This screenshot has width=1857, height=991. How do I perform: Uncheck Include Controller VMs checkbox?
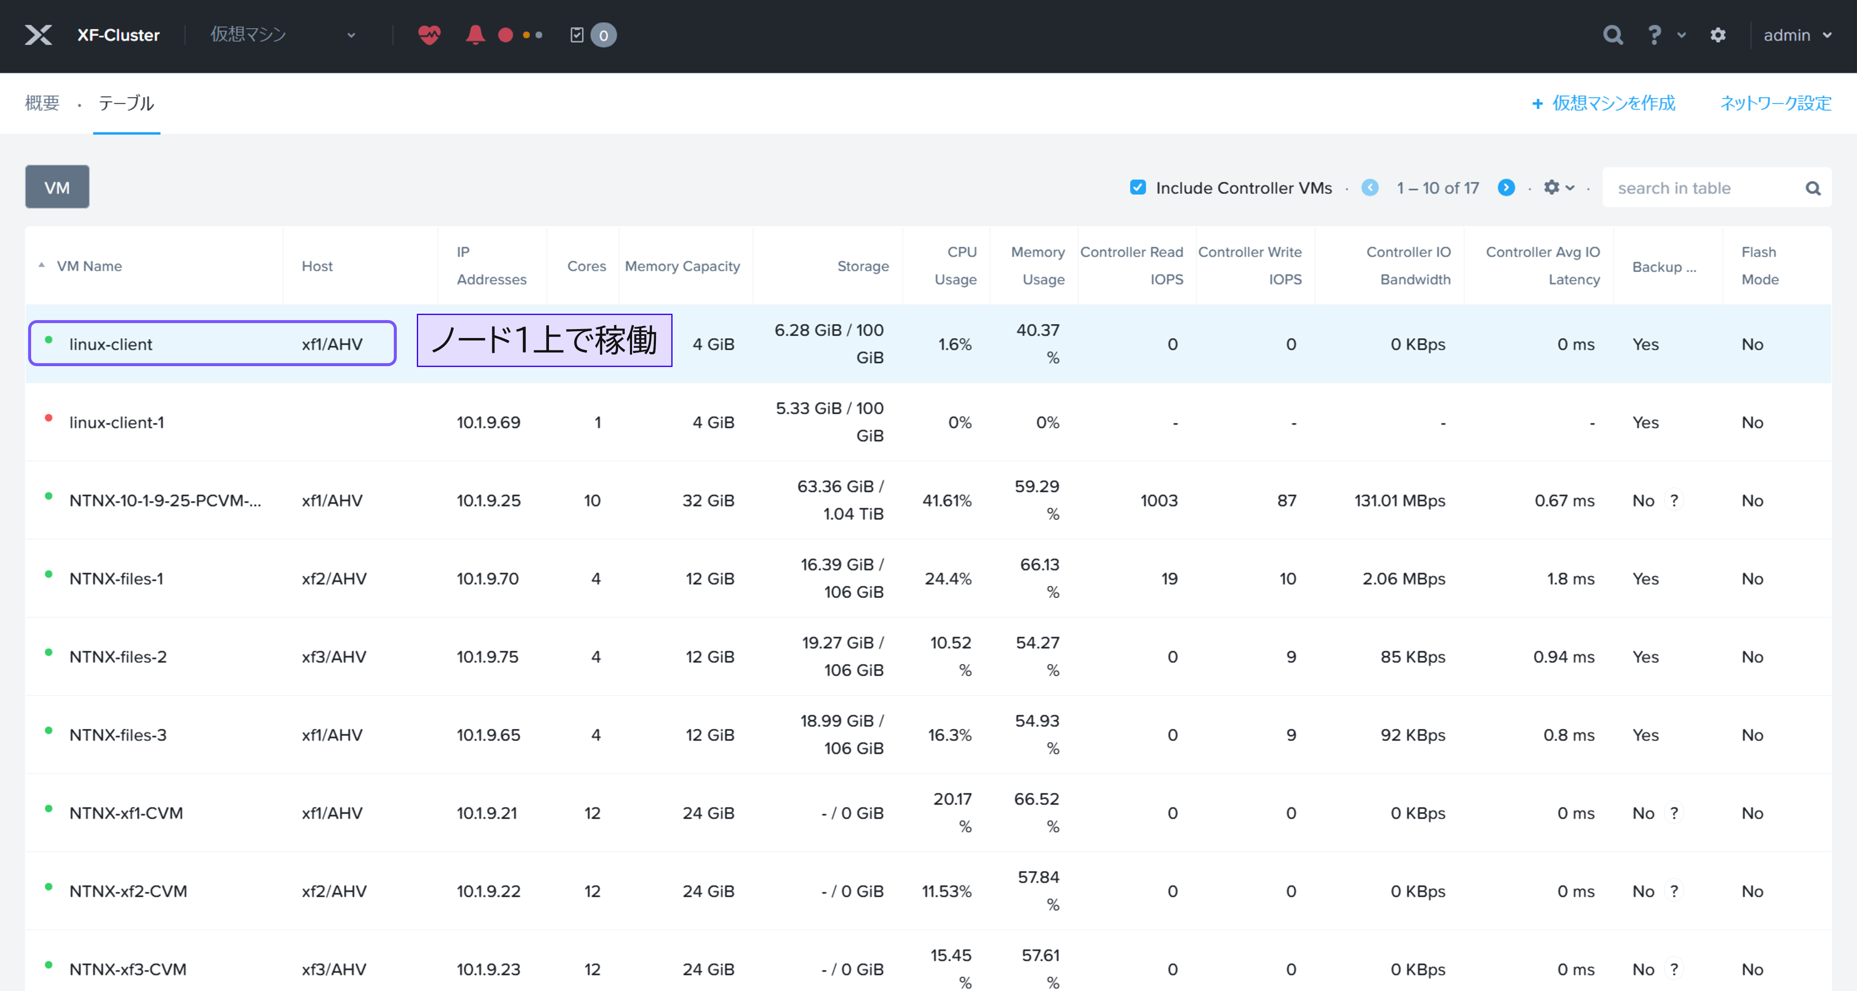coord(1138,188)
